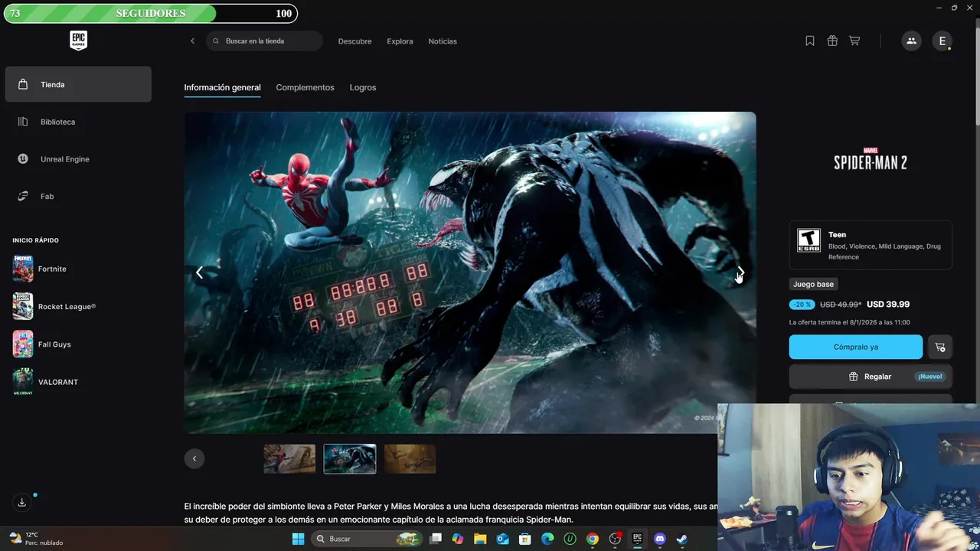The image size is (980, 551).
Task: Select third orange-toned thumbnail
Action: (410, 459)
